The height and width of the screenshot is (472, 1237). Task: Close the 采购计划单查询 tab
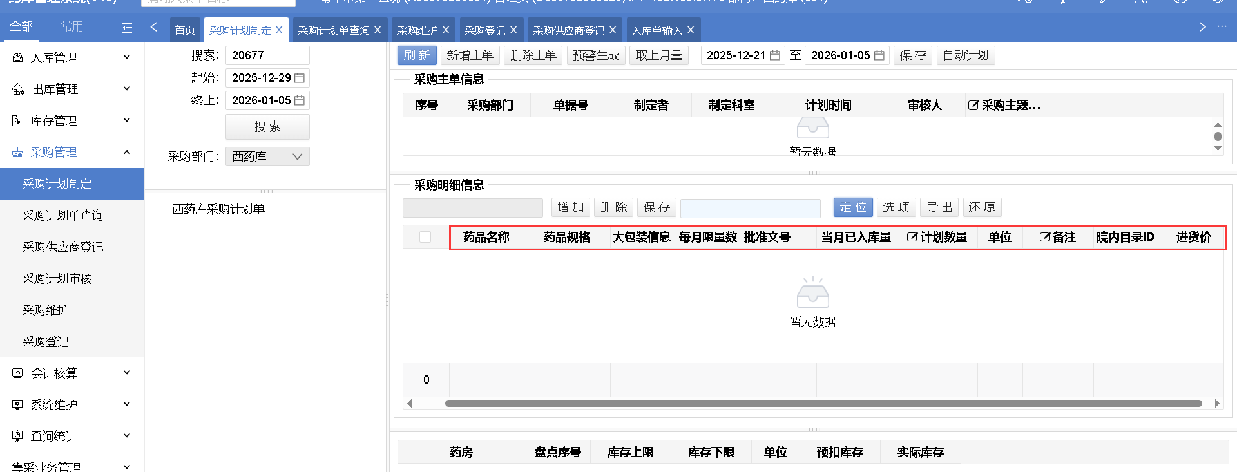tap(378, 30)
